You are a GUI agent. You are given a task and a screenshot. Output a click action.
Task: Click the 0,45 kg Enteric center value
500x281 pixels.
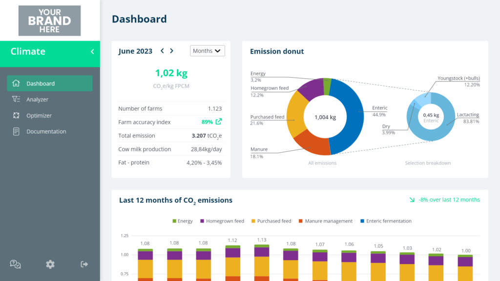pyautogui.click(x=431, y=118)
